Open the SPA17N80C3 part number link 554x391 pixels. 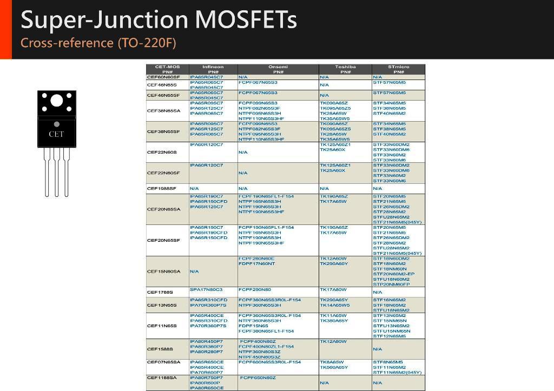tap(206, 290)
